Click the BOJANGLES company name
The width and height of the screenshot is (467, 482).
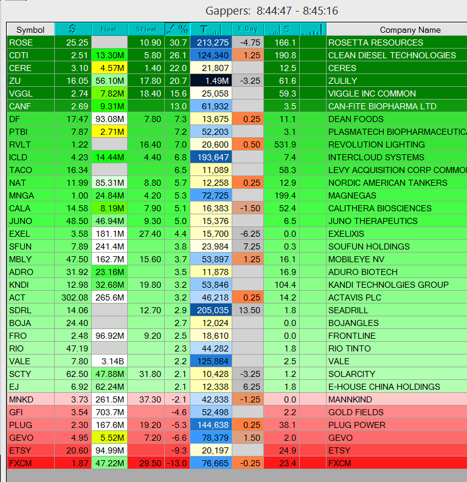pyautogui.click(x=353, y=323)
